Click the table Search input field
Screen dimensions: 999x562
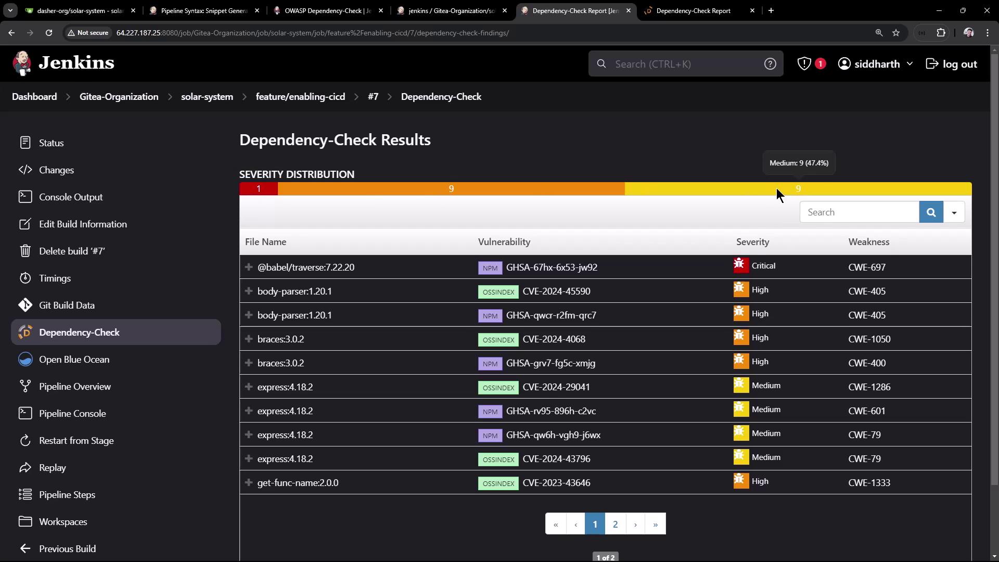pyautogui.click(x=859, y=212)
